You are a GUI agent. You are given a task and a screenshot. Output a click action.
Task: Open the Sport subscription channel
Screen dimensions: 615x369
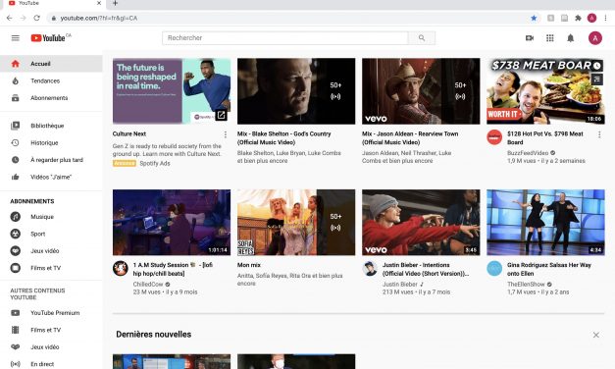pyautogui.click(x=51, y=234)
